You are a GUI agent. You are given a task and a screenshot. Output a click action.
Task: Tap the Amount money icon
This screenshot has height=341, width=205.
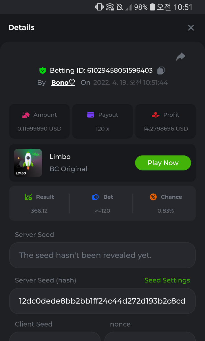point(26,115)
